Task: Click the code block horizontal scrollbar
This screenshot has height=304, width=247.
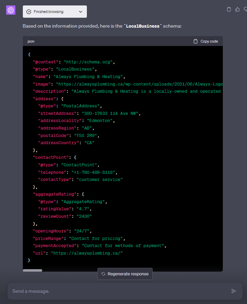Action: (x=33, y=270)
